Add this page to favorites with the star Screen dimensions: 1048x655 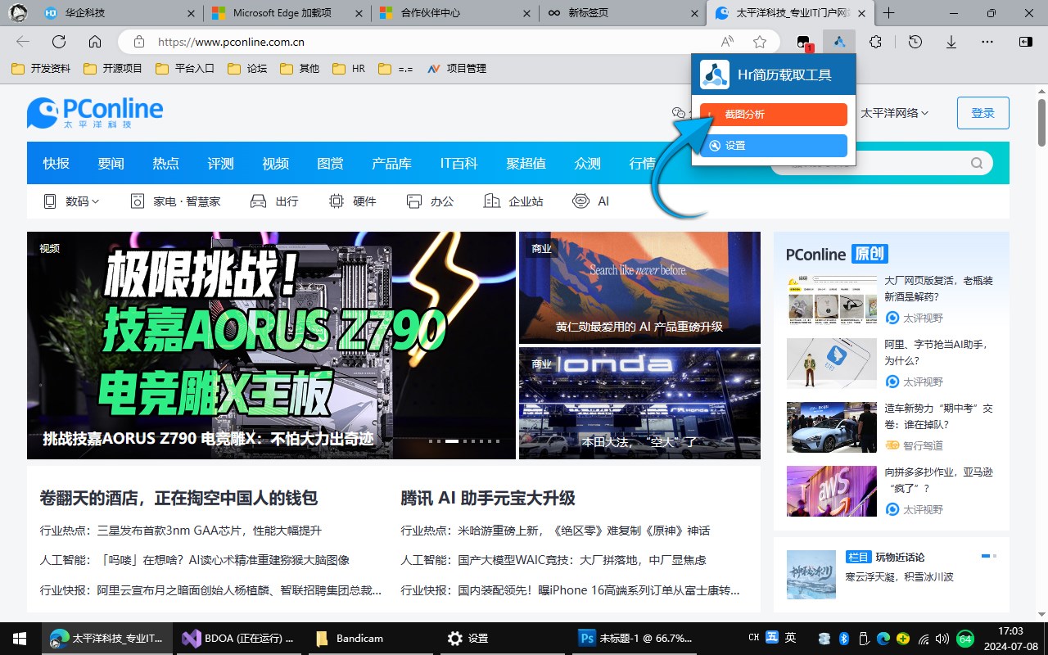[760, 42]
